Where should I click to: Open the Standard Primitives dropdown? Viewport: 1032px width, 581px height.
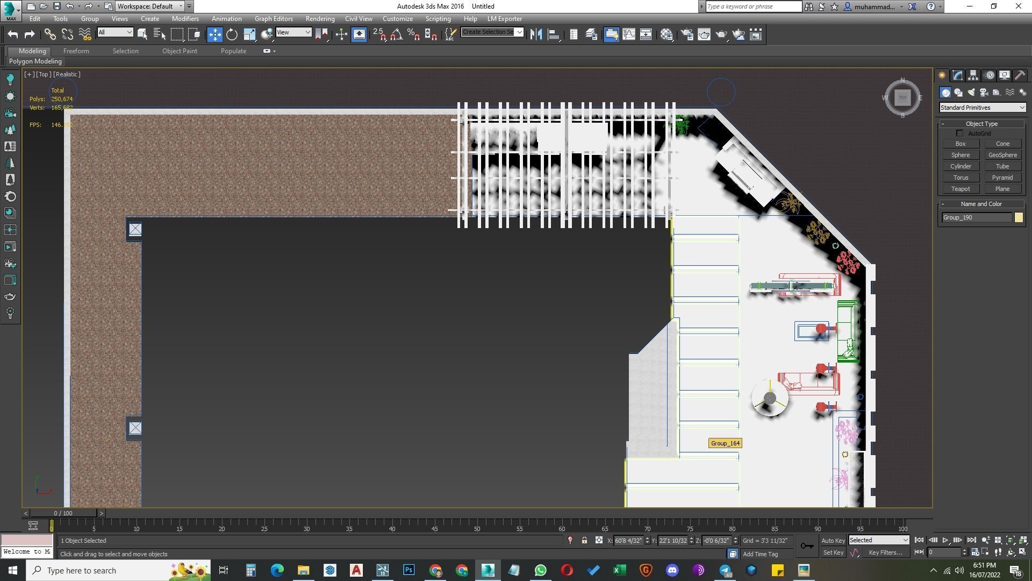click(x=981, y=108)
